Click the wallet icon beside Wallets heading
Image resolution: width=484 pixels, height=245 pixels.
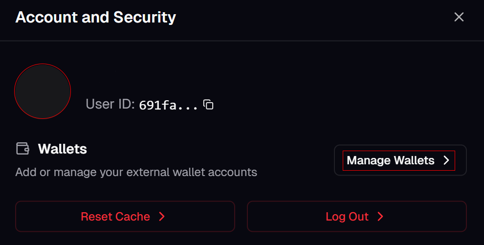point(22,149)
